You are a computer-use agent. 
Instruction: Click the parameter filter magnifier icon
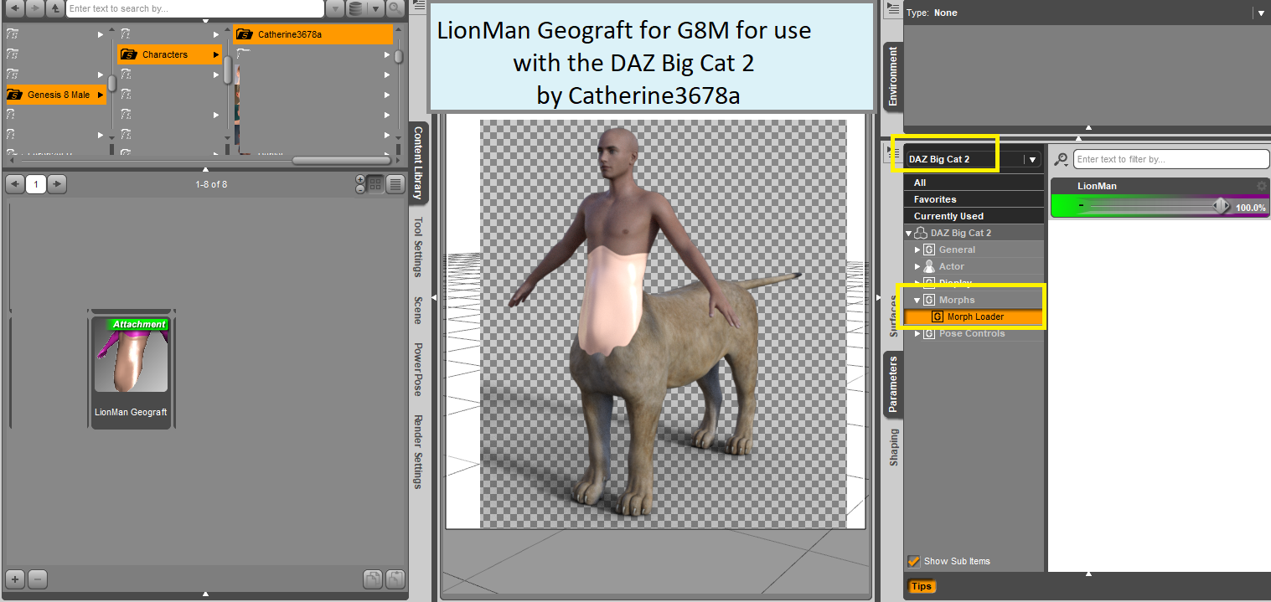[1061, 159]
